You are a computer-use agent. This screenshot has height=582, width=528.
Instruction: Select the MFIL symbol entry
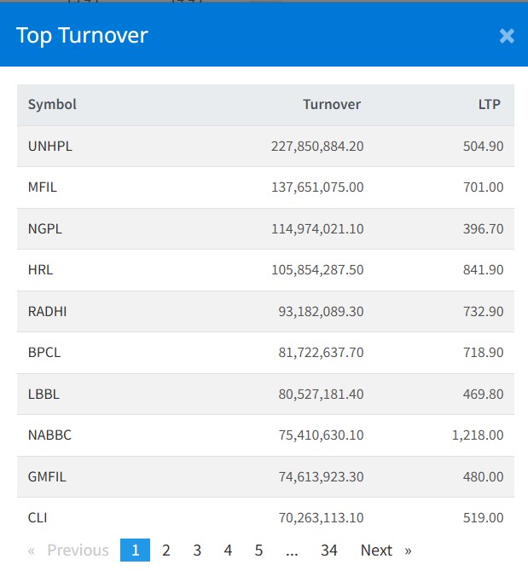43,187
